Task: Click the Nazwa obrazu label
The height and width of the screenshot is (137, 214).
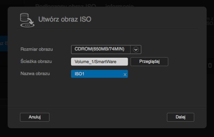Action: 35,74
